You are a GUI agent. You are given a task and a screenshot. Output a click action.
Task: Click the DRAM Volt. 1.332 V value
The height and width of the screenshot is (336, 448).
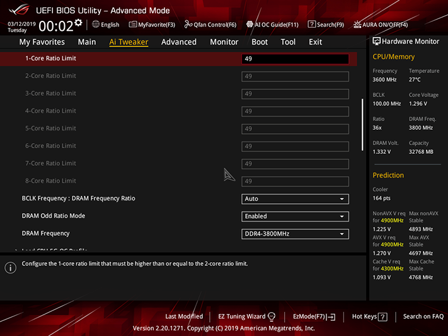pos(381,152)
